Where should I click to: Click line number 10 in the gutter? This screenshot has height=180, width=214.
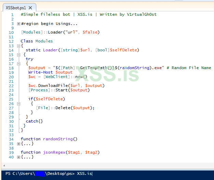(11, 33)
